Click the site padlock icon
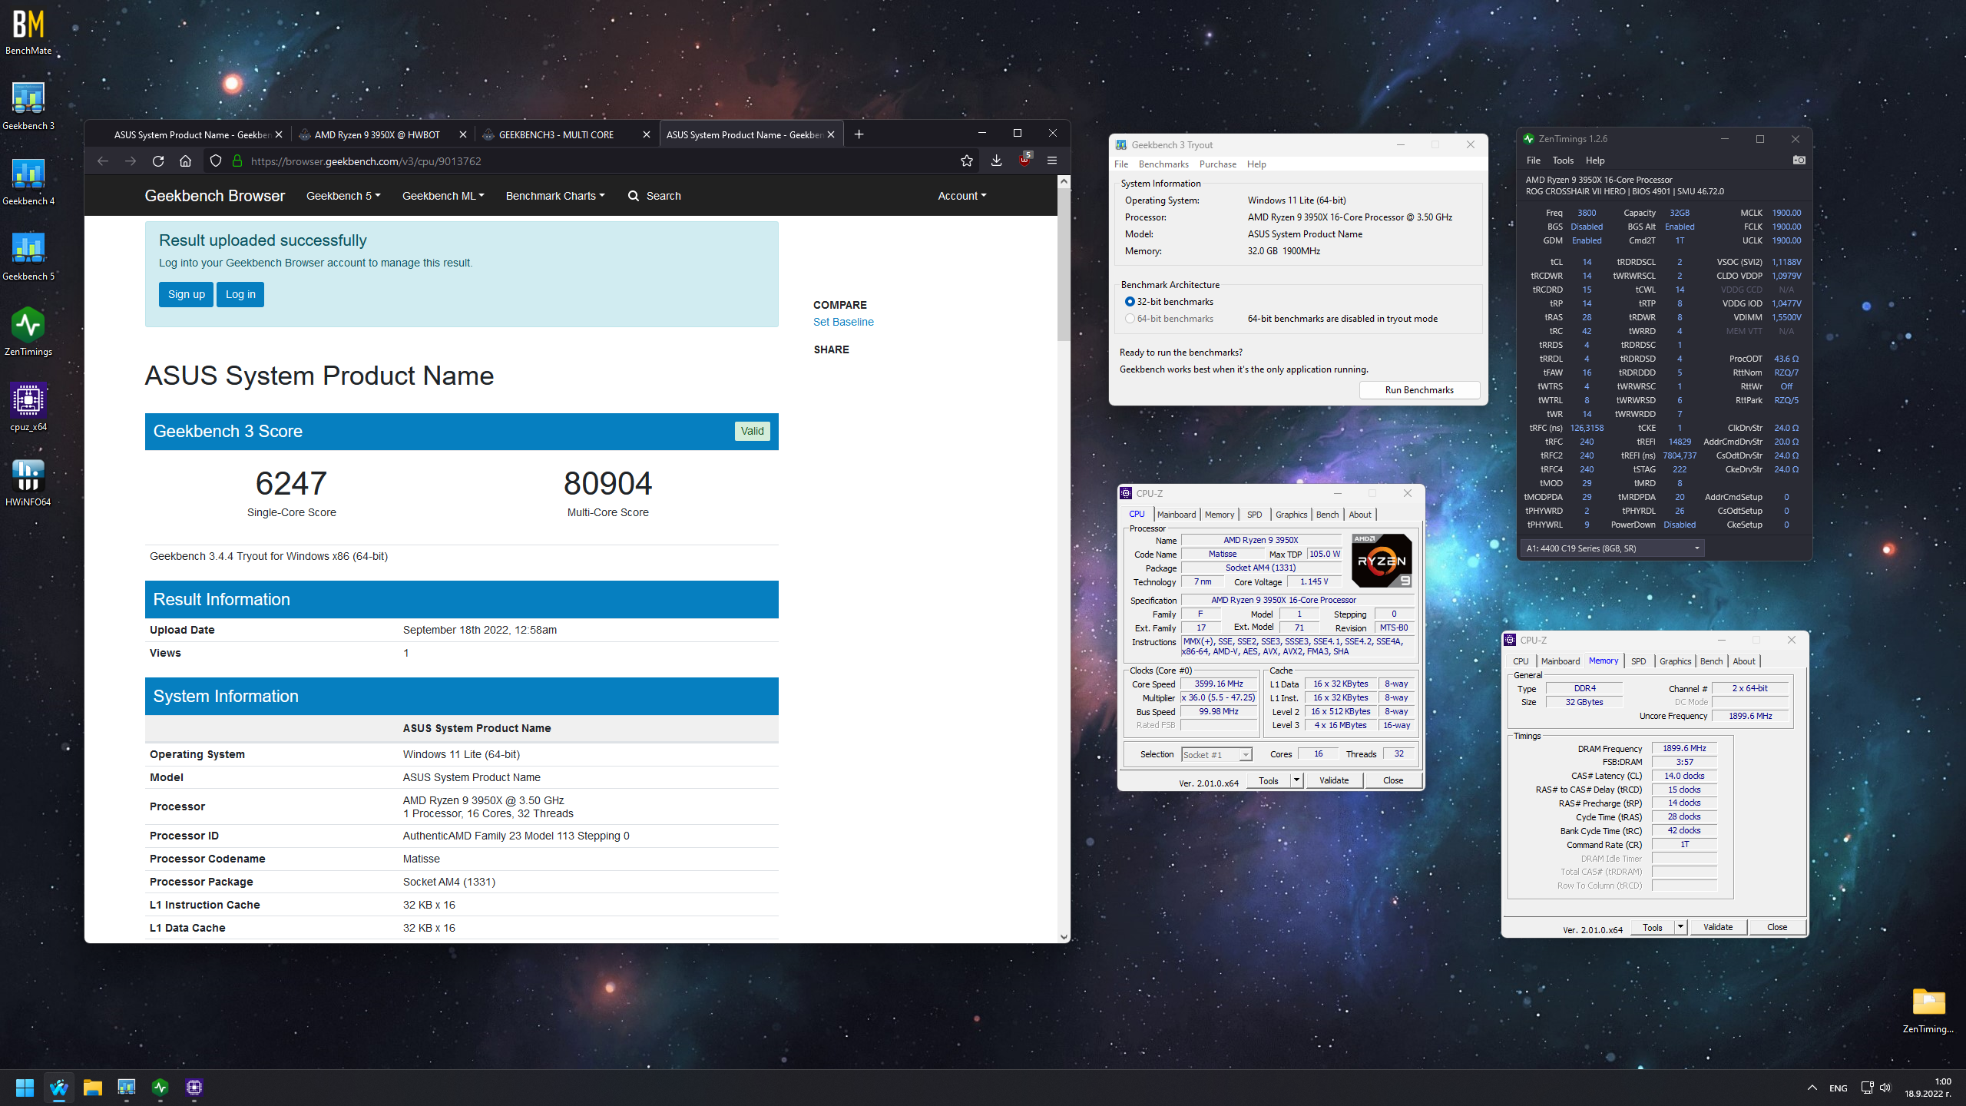Image resolution: width=1966 pixels, height=1106 pixels. coord(237,161)
